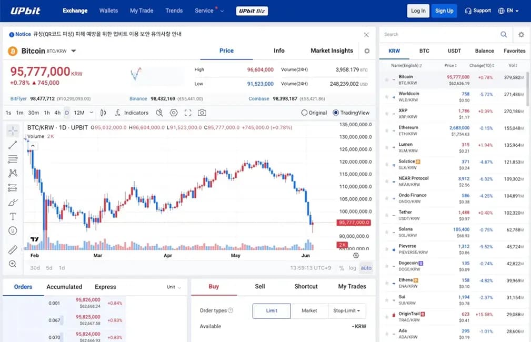531x342 pixels.
Task: Open price panel settings gear
Action: pos(367,51)
